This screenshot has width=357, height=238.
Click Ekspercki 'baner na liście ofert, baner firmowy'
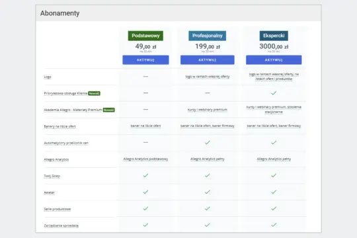tap(274, 126)
